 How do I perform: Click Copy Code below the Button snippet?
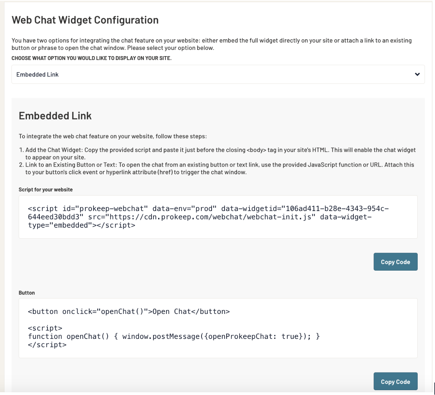point(395,381)
